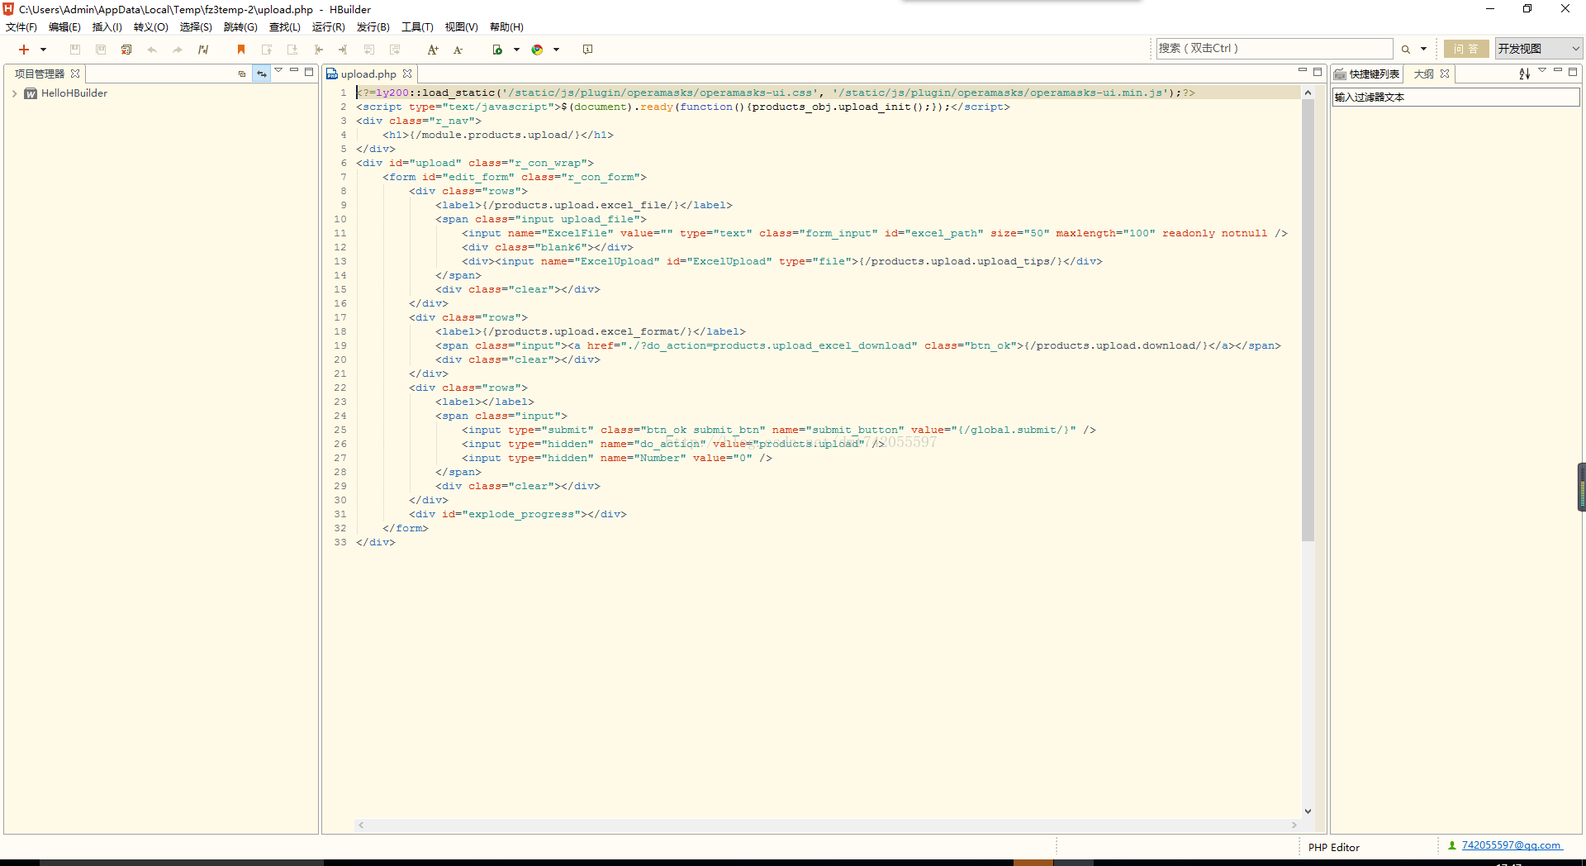Open the New item dropdown arrow
This screenshot has height=866, width=1586.
(x=44, y=50)
